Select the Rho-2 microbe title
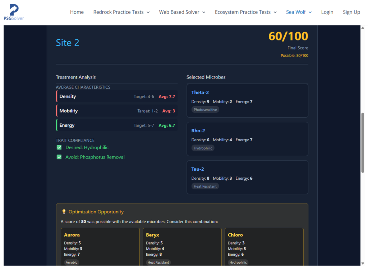This screenshot has width=368, height=269. pos(198,131)
